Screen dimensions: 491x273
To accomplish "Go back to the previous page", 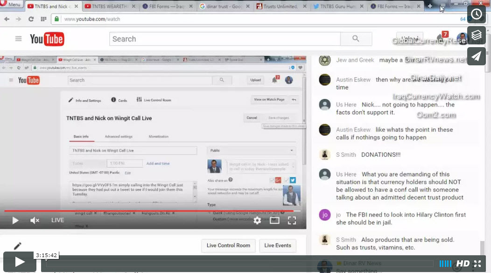I will [x=7, y=19].
